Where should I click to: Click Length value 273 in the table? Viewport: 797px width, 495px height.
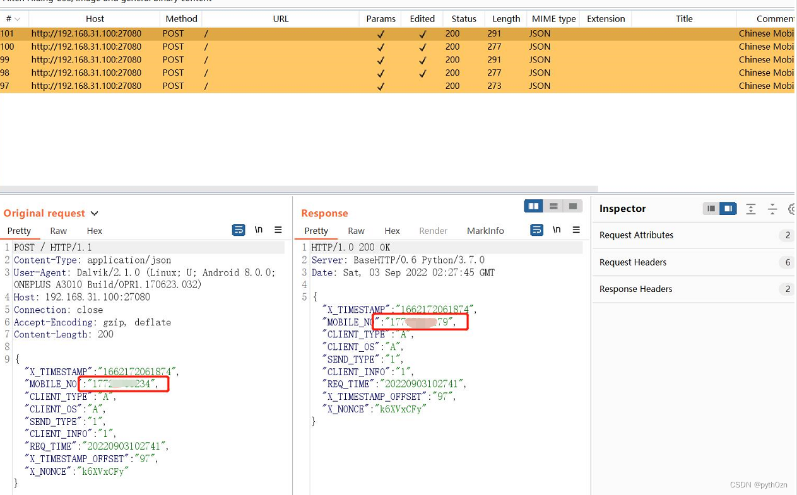494,86
